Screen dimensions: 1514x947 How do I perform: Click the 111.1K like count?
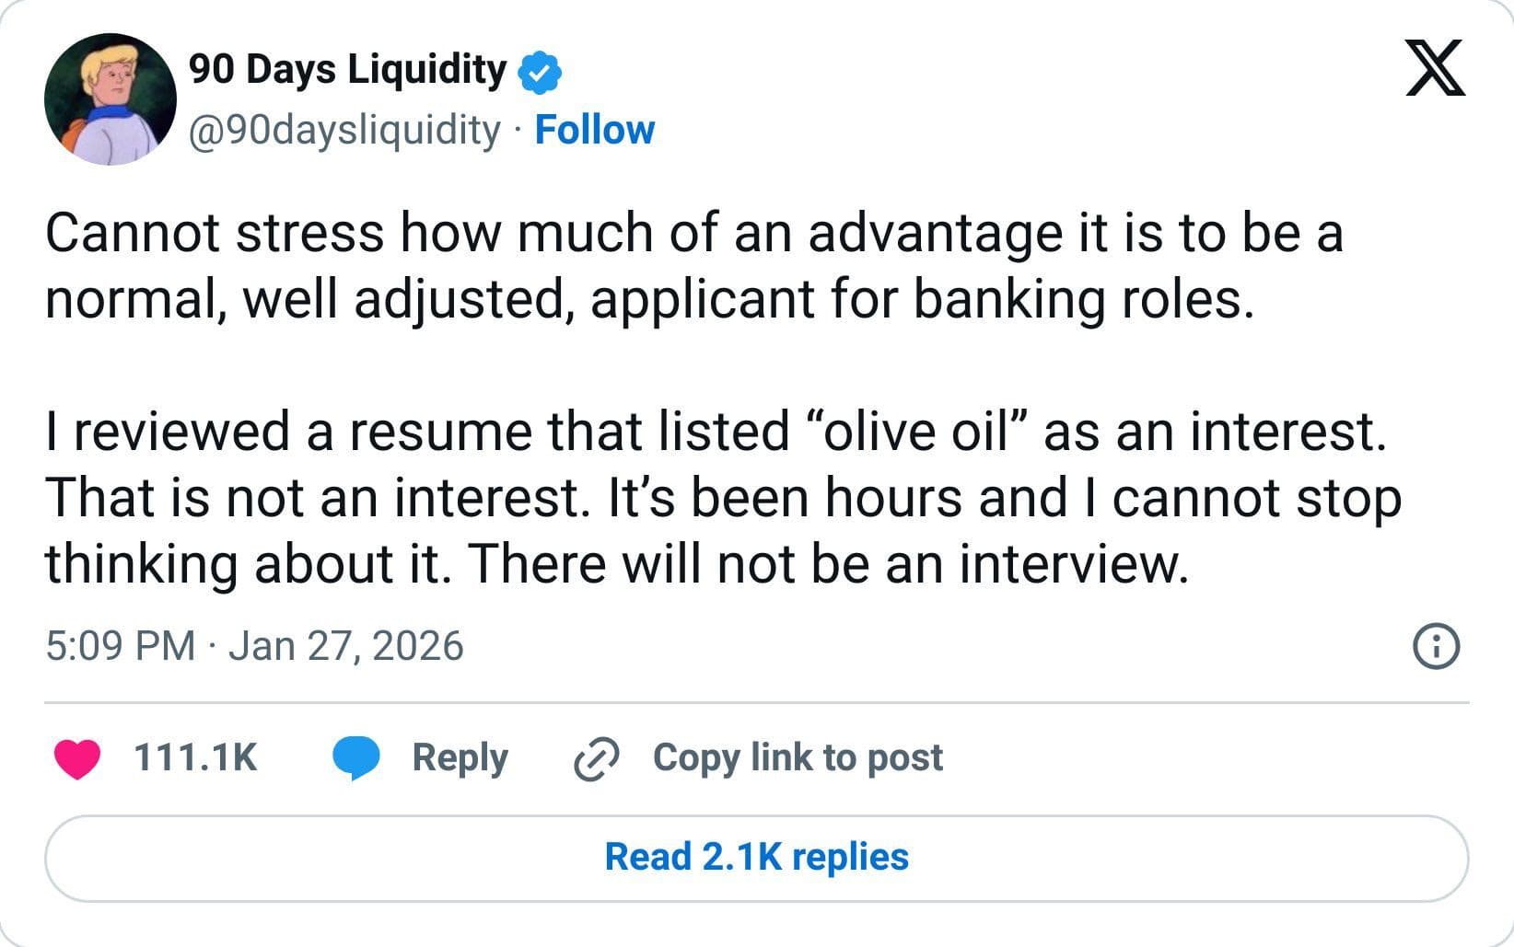coord(195,757)
